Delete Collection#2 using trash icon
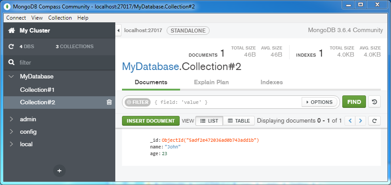Viewport: 391px width, 185px height. pos(109,102)
